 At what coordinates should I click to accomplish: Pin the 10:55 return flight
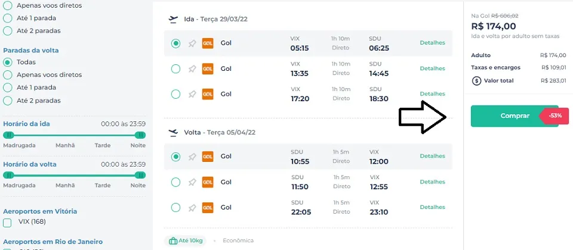pyautogui.click(x=192, y=157)
